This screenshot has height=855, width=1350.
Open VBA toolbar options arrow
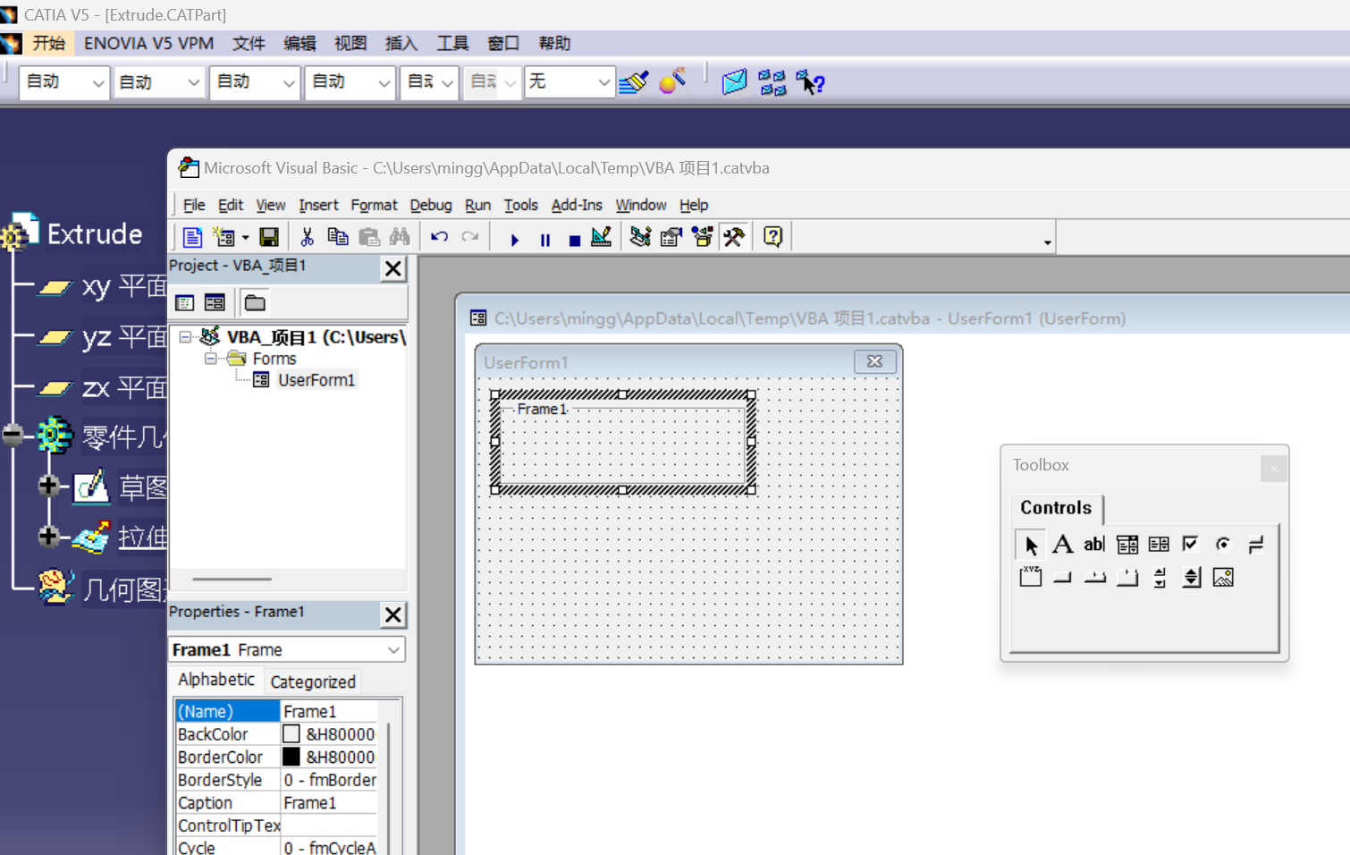click(x=1048, y=242)
